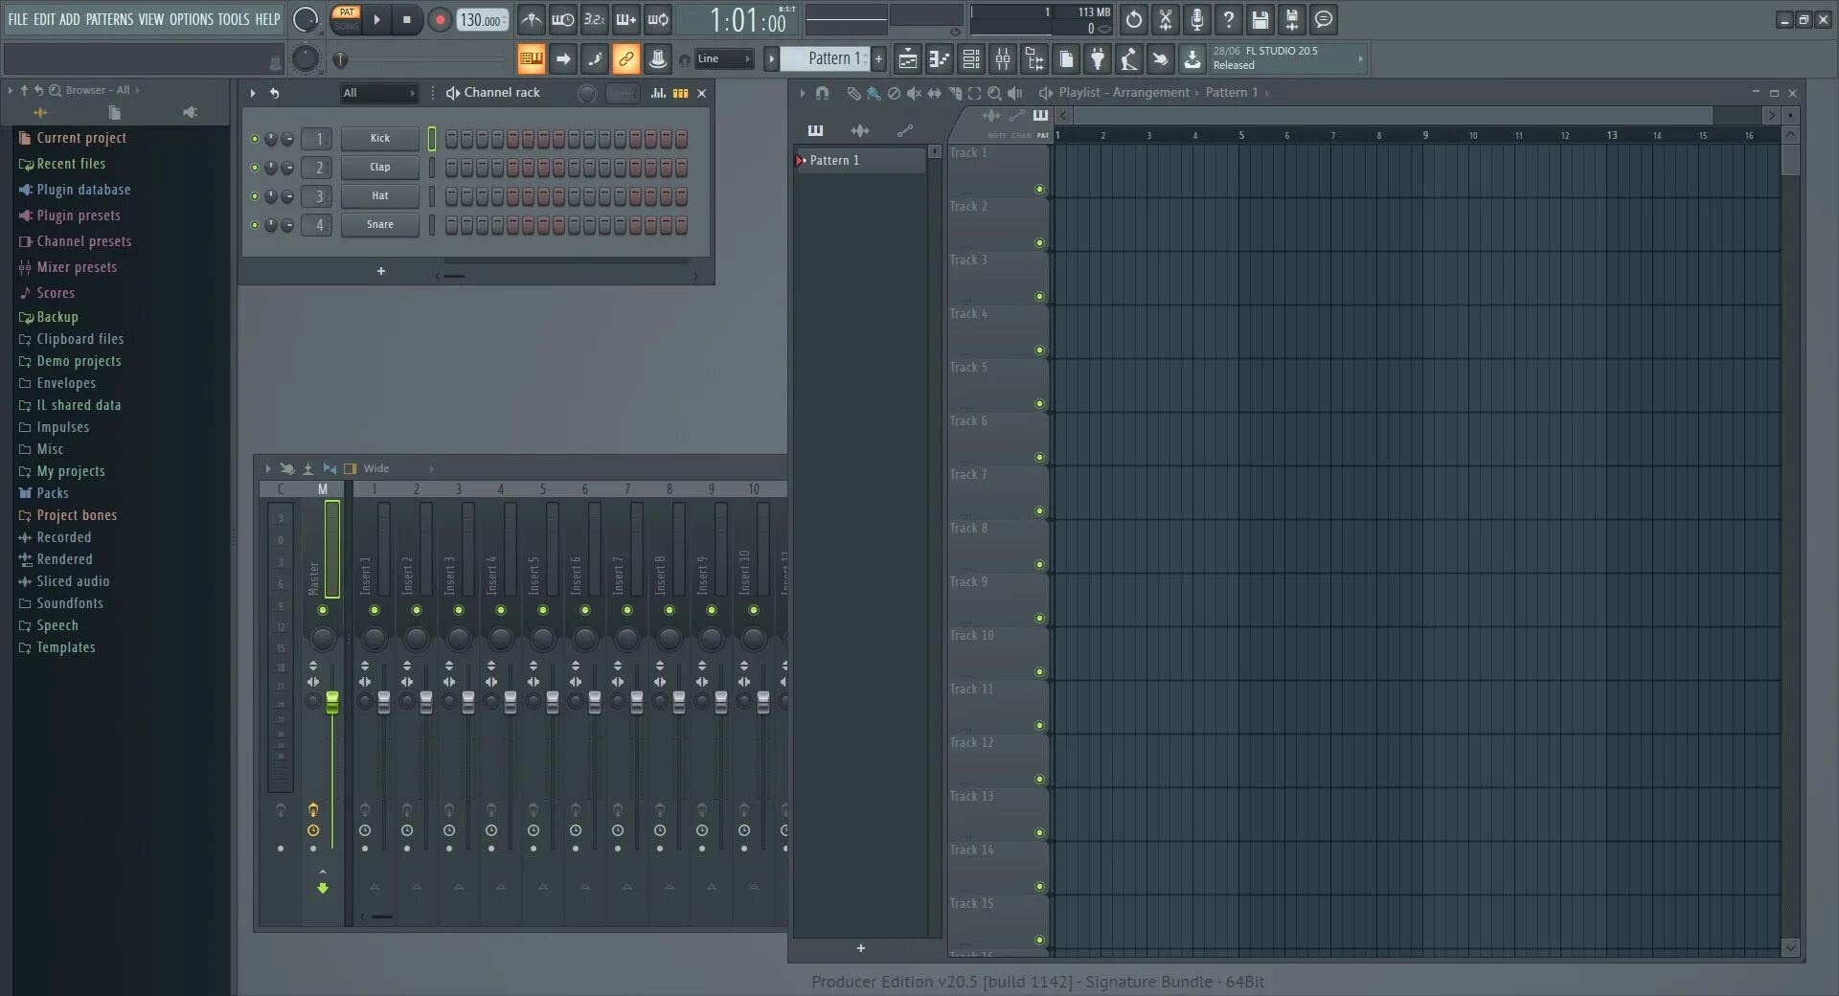Select the Paint tool in the playlist

(x=873, y=93)
